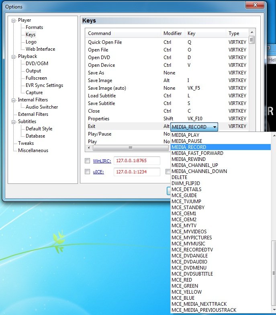276x315 pixels.
Task: Select Tweaks in the options tree
Action: pos(26,143)
